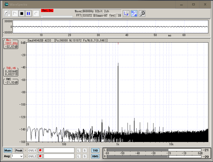Toggle the THD measurement button
Screen dimensions: 213x162
(x=95, y=150)
